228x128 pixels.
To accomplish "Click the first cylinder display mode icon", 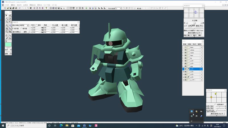I will point(51,8).
